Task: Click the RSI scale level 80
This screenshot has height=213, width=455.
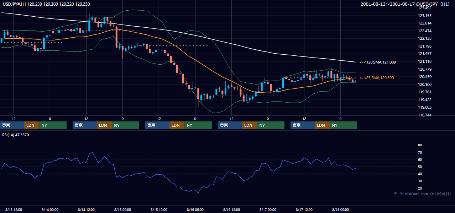Action: pos(420,145)
